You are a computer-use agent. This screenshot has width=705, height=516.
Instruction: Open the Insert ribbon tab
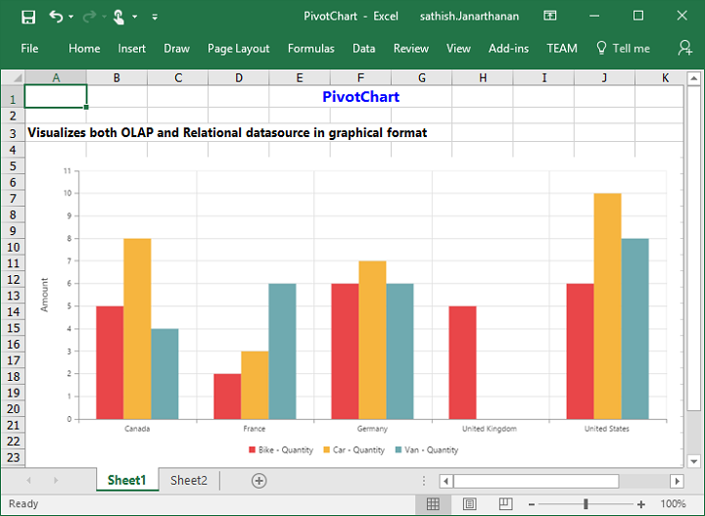tap(131, 48)
